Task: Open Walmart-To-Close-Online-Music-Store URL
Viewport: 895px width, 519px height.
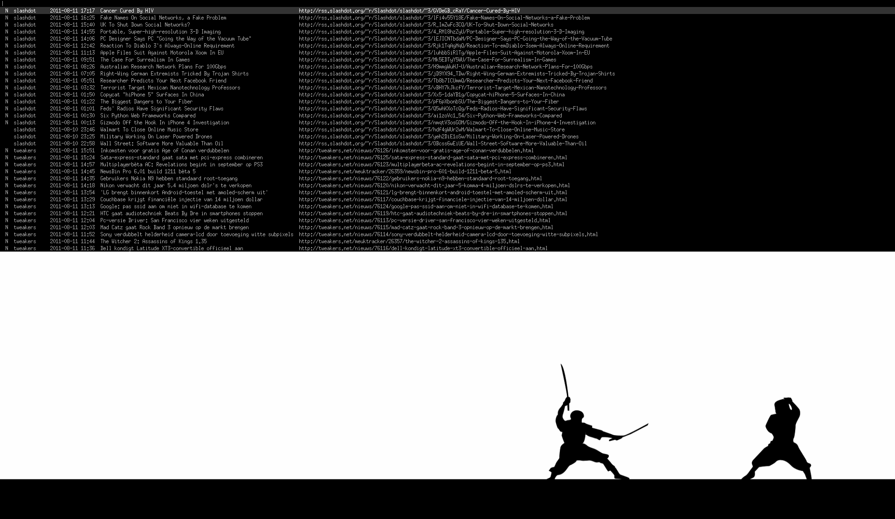Action: point(431,130)
